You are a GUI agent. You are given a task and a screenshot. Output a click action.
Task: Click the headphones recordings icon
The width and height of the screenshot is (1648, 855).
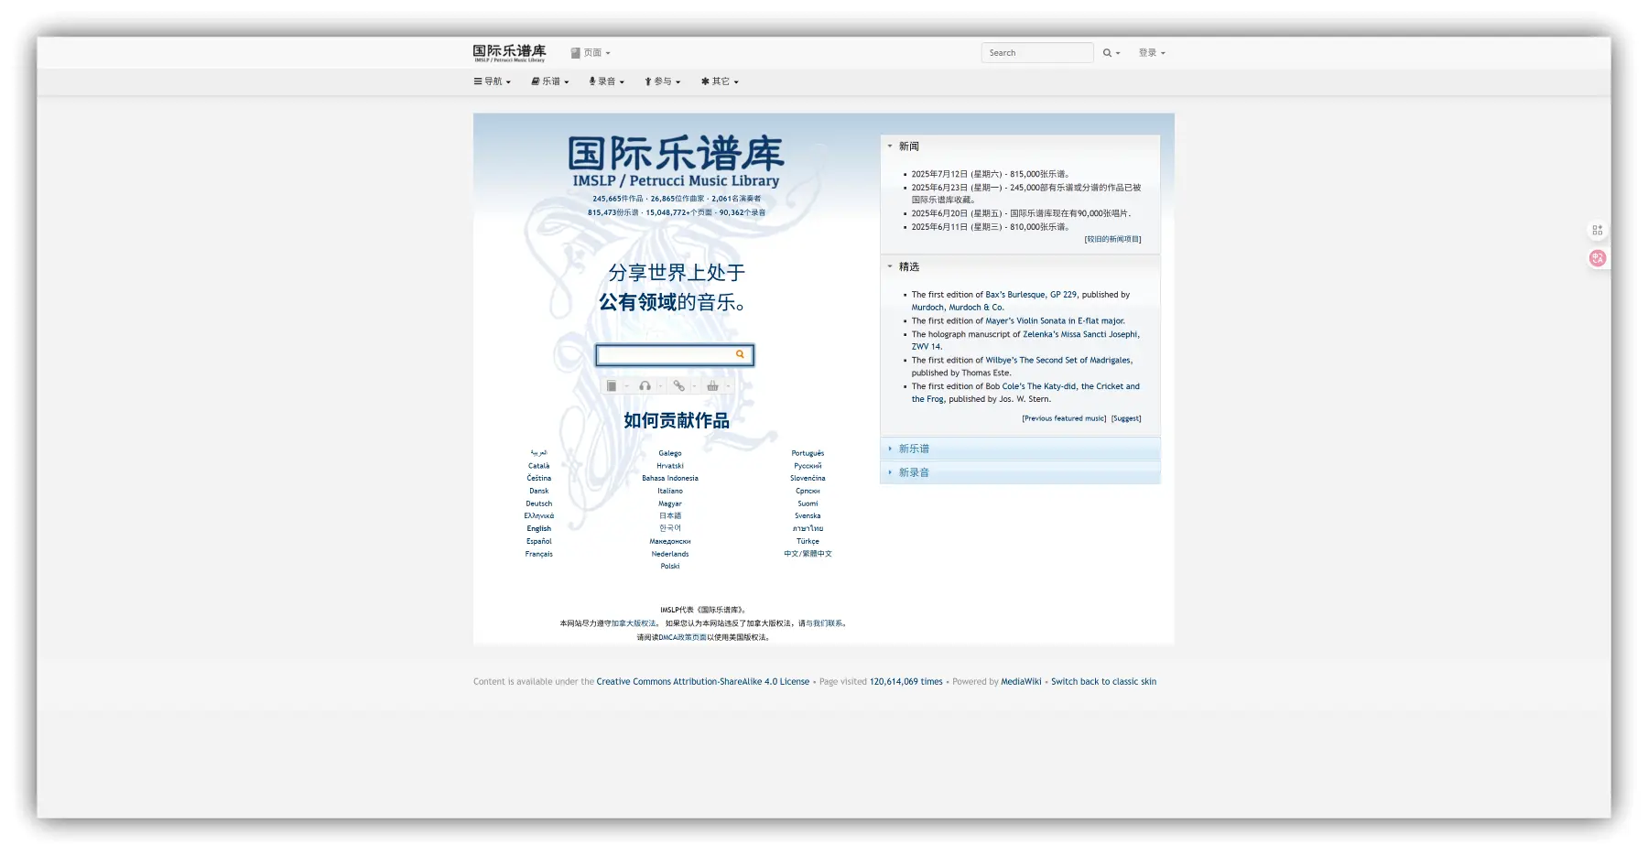point(645,386)
